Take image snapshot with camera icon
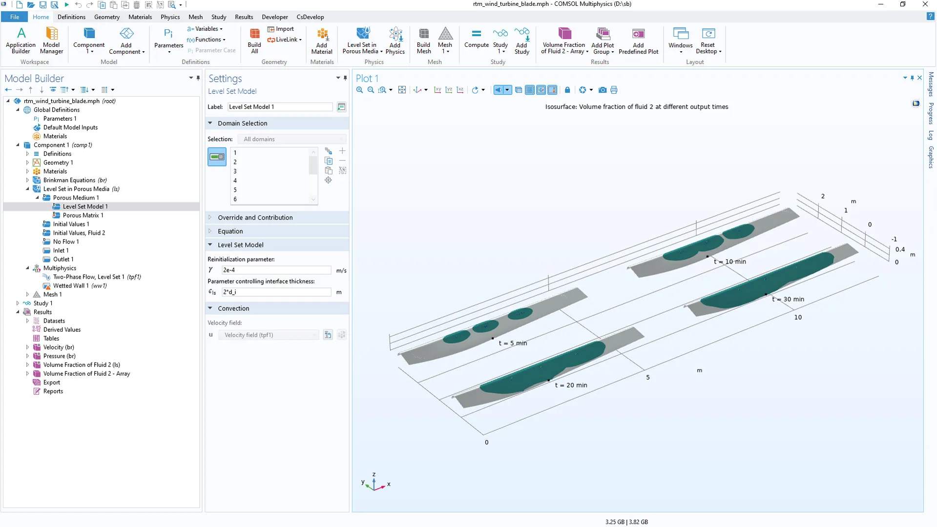 [603, 90]
